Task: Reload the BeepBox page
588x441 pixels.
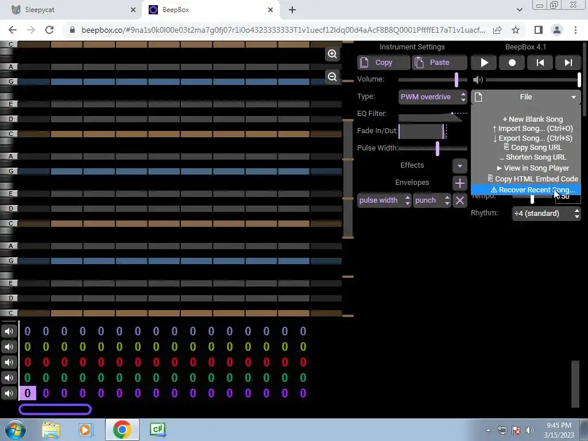Action: 49,30
